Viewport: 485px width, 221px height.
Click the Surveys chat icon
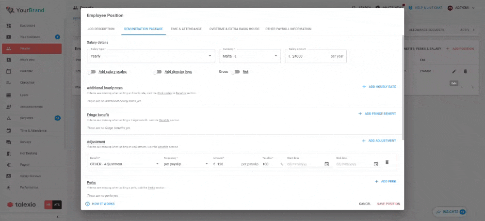[x=9, y=142]
